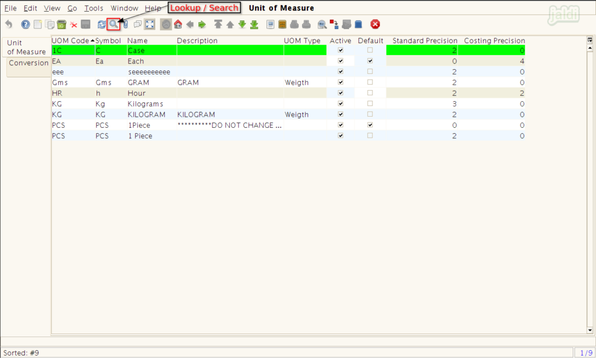Image resolution: width=596 pixels, height=358 pixels.
Task: Toggle Default checkbox for the Case row
Action: [x=370, y=50]
